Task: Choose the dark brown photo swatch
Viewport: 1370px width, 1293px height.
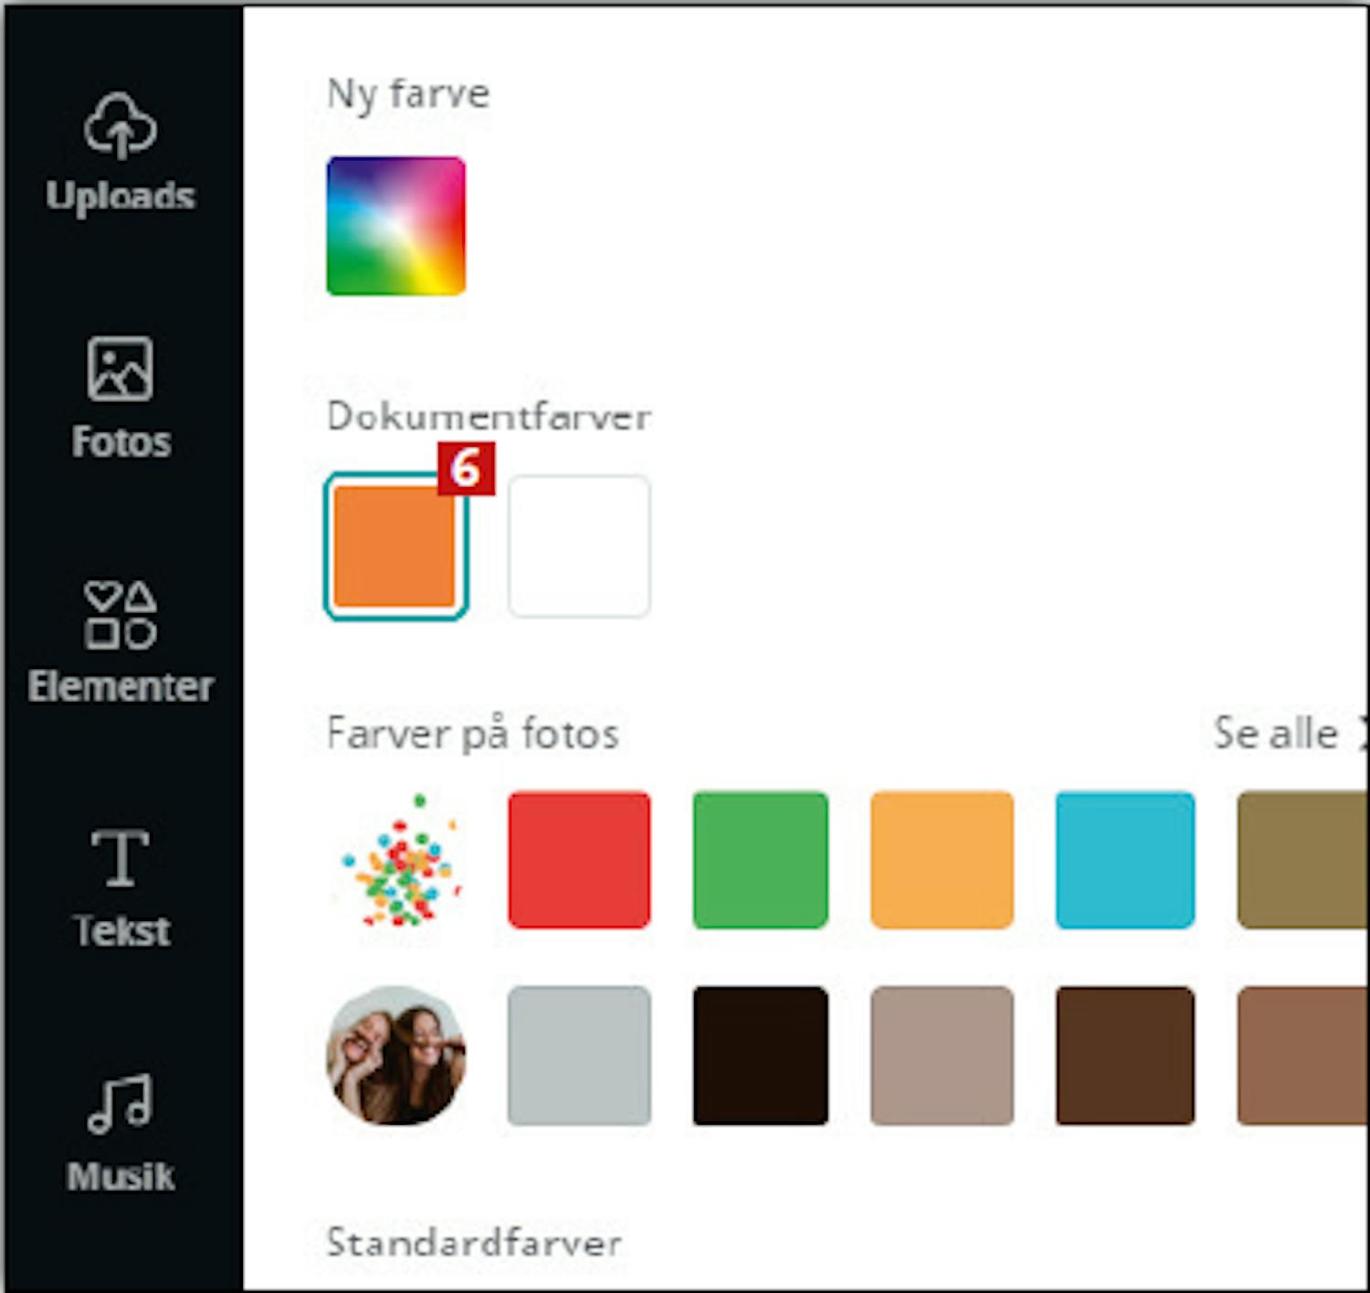Action: click(1124, 1055)
